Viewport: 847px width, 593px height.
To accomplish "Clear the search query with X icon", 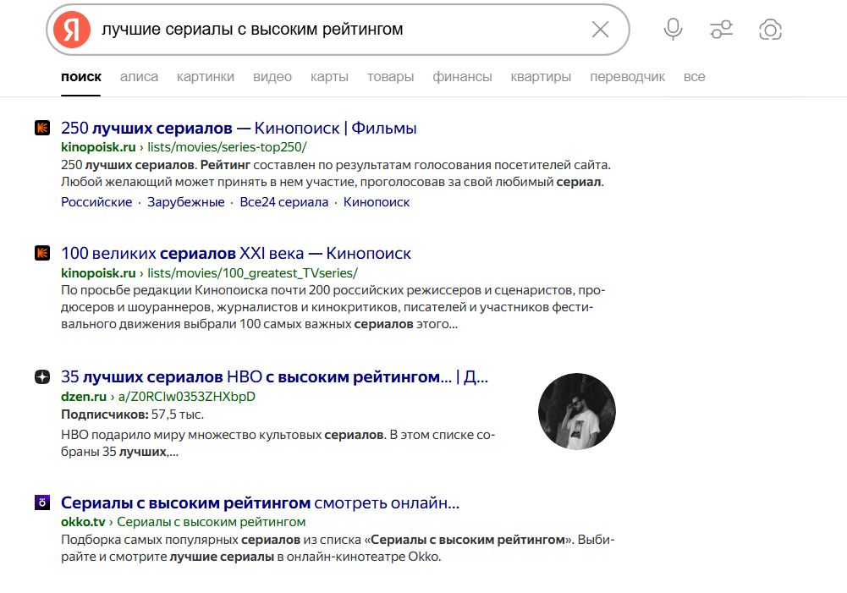I will pos(601,29).
